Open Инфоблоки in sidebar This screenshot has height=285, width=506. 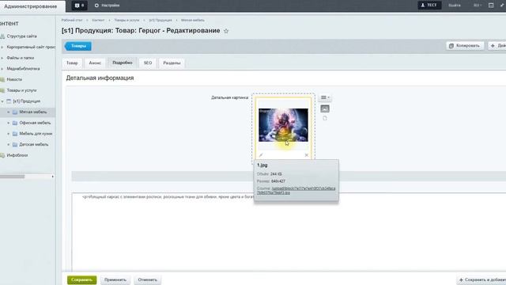tap(17, 155)
